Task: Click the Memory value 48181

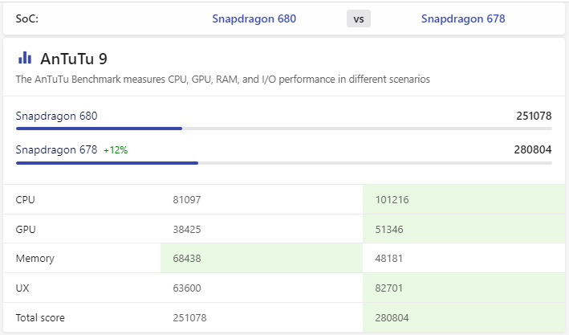Action: coord(389,259)
